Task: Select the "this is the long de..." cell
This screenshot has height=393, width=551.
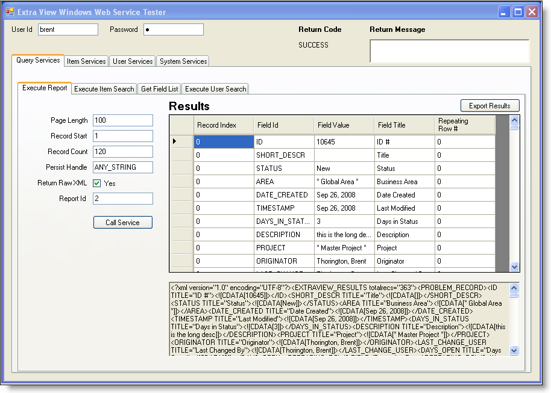Action: coord(344,235)
